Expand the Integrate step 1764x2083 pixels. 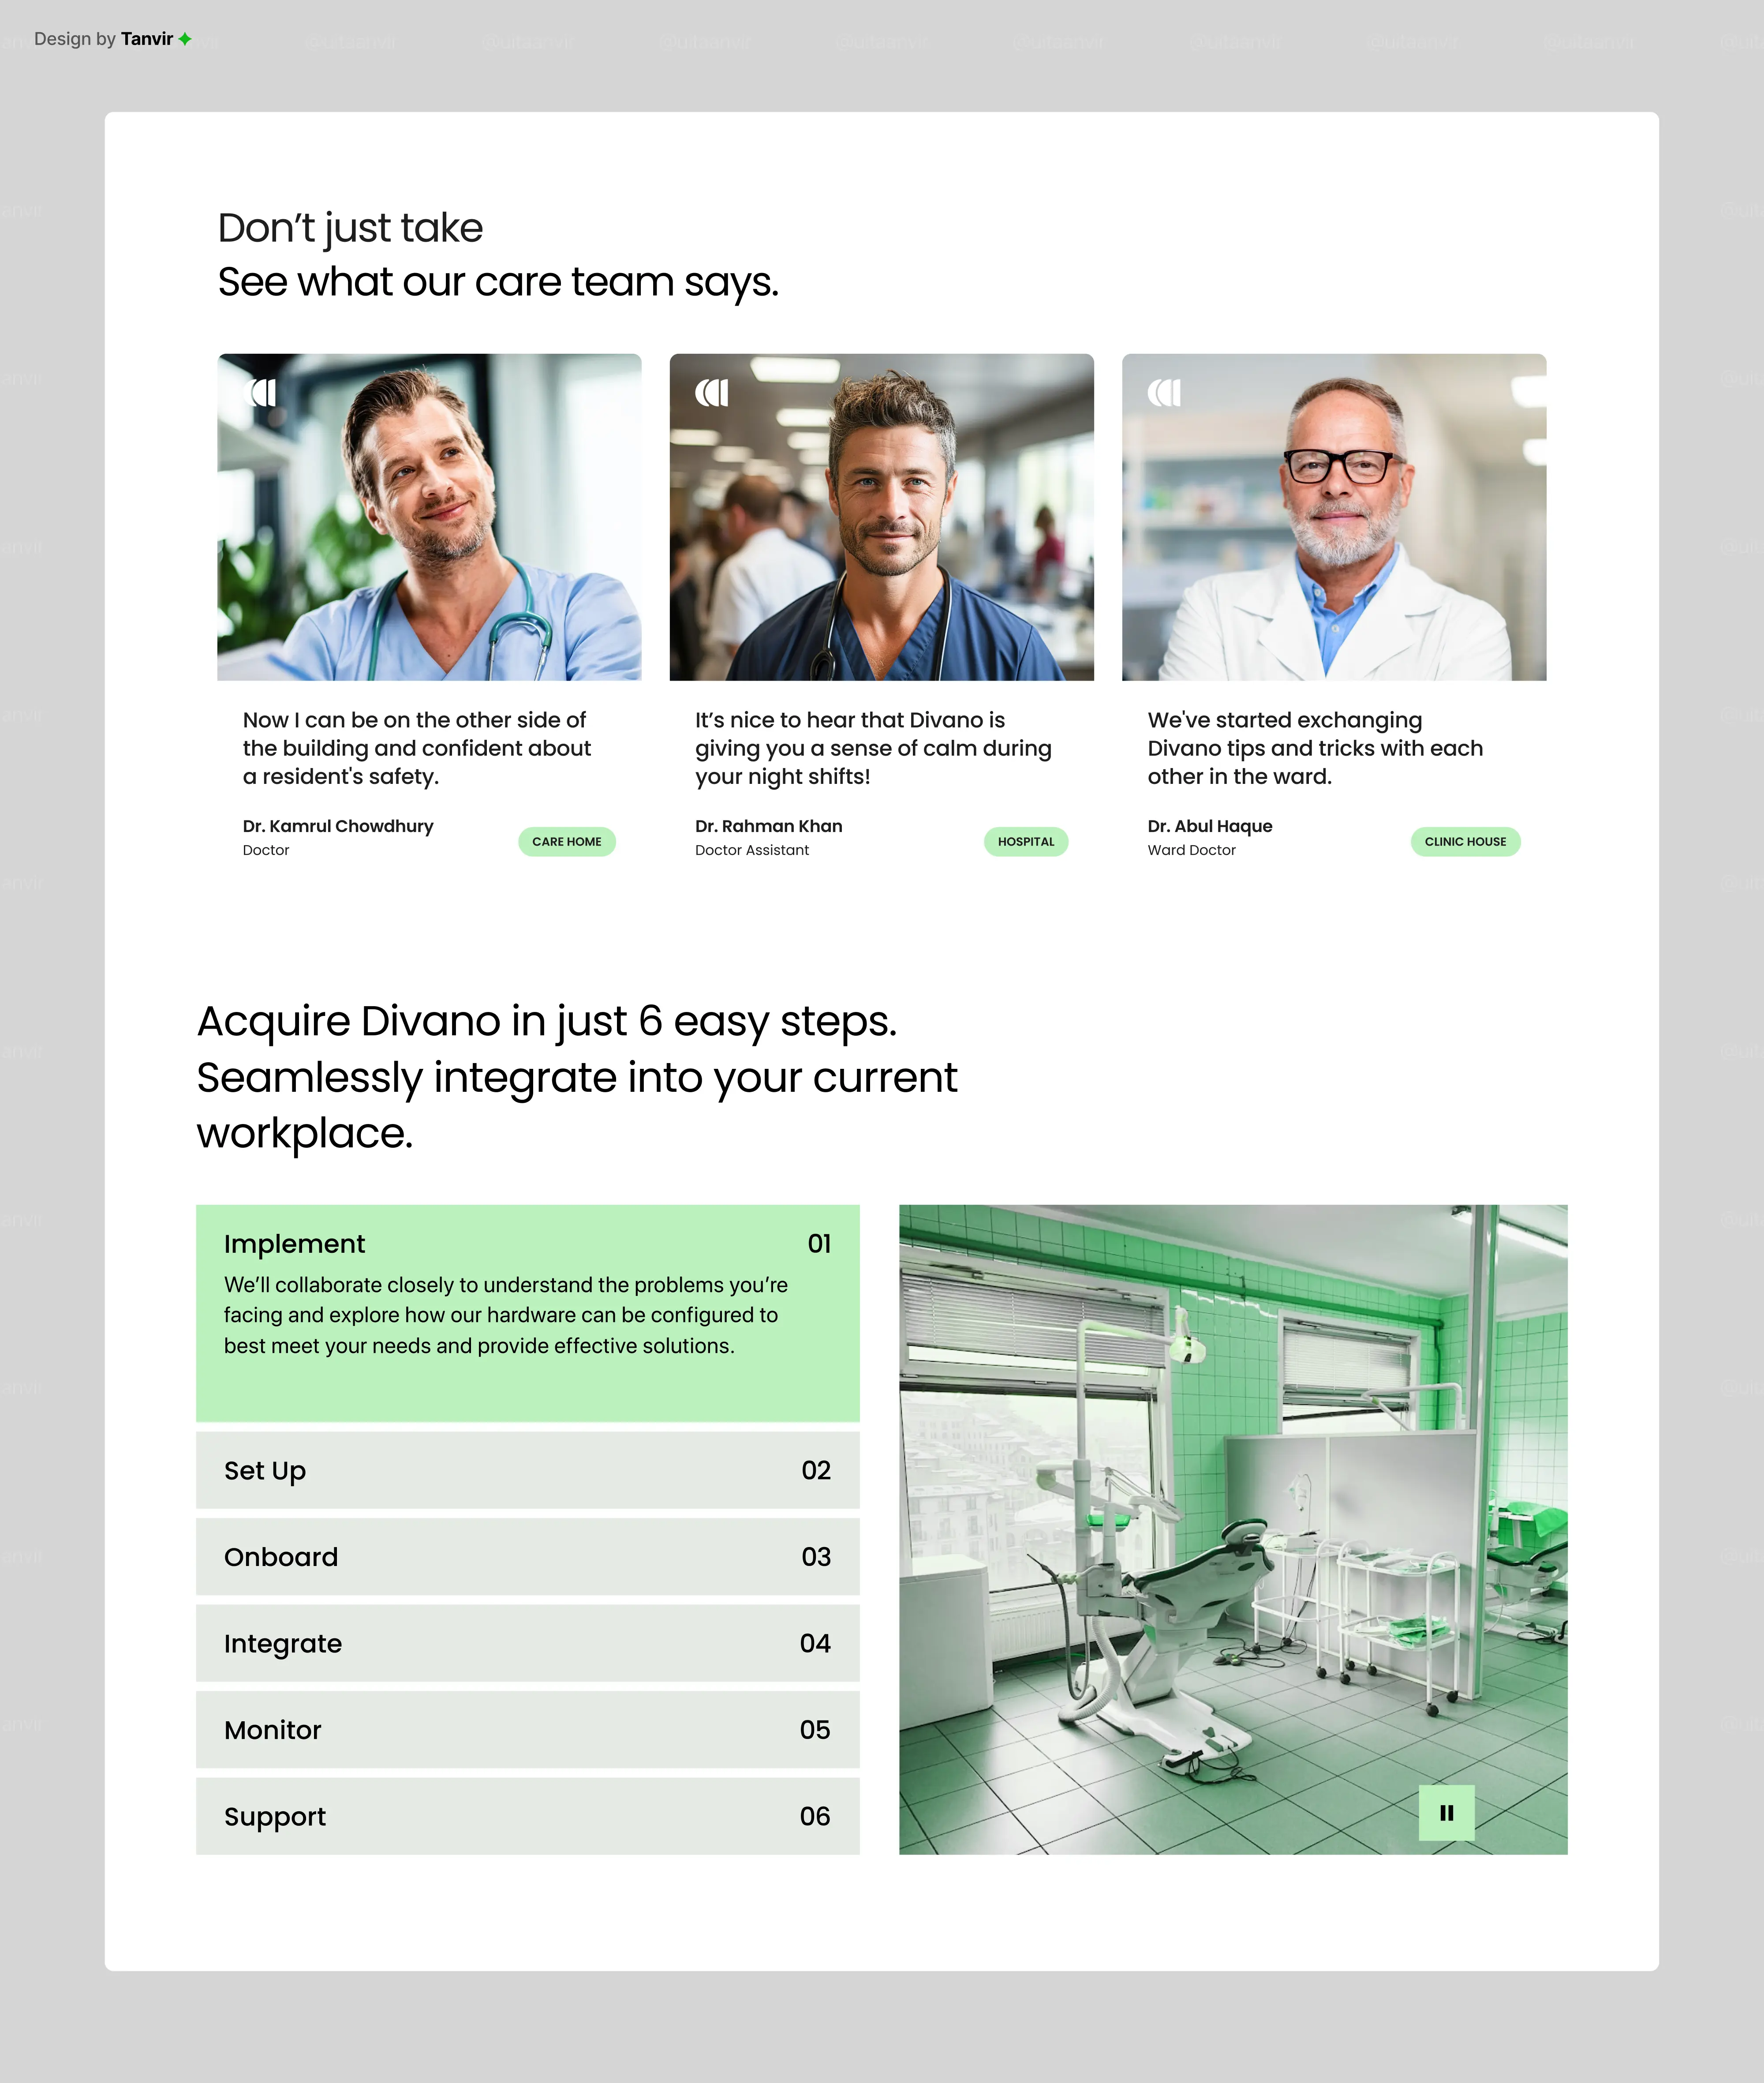click(x=527, y=1643)
